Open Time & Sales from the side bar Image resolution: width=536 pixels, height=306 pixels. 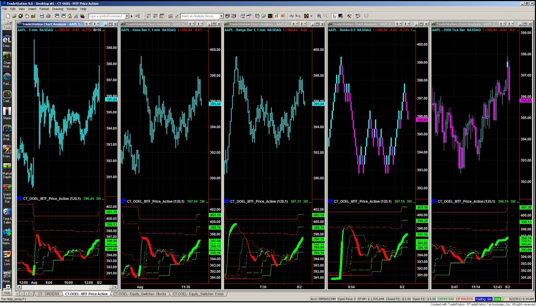tap(7, 216)
